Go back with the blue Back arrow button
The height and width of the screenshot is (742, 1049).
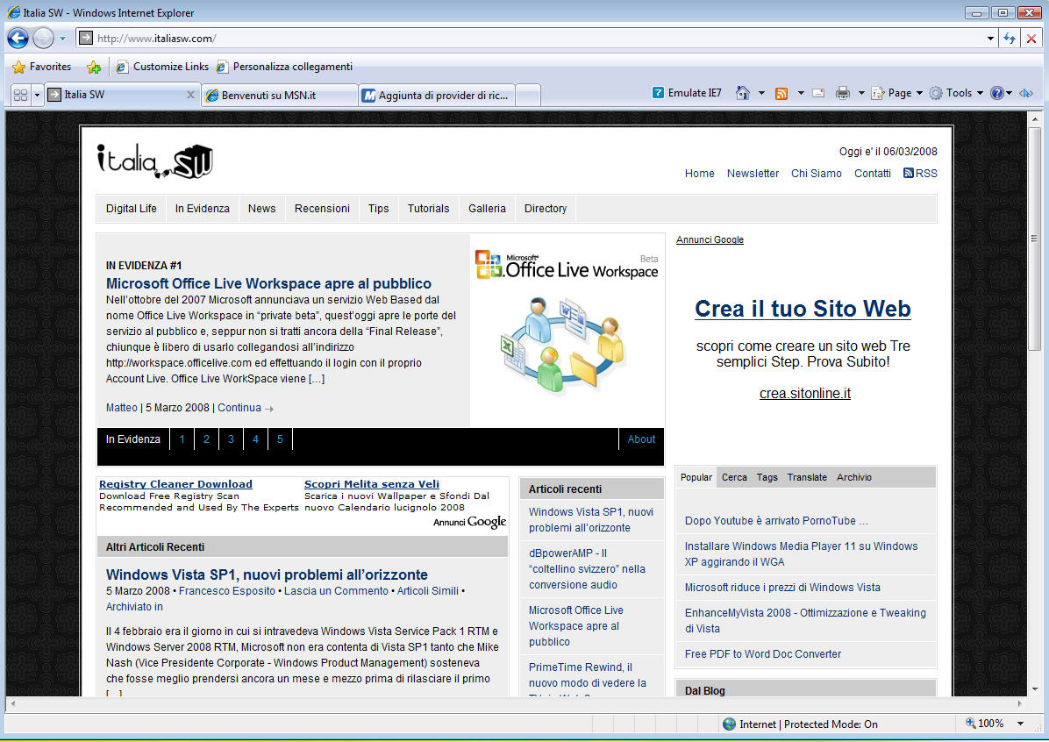coord(18,38)
